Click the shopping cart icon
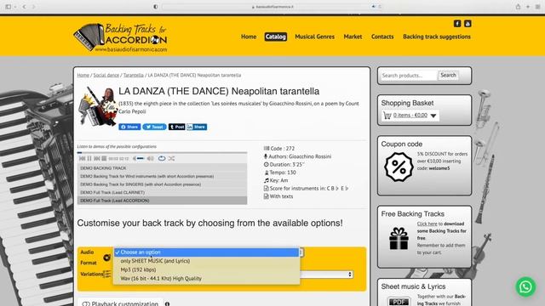 387,116
